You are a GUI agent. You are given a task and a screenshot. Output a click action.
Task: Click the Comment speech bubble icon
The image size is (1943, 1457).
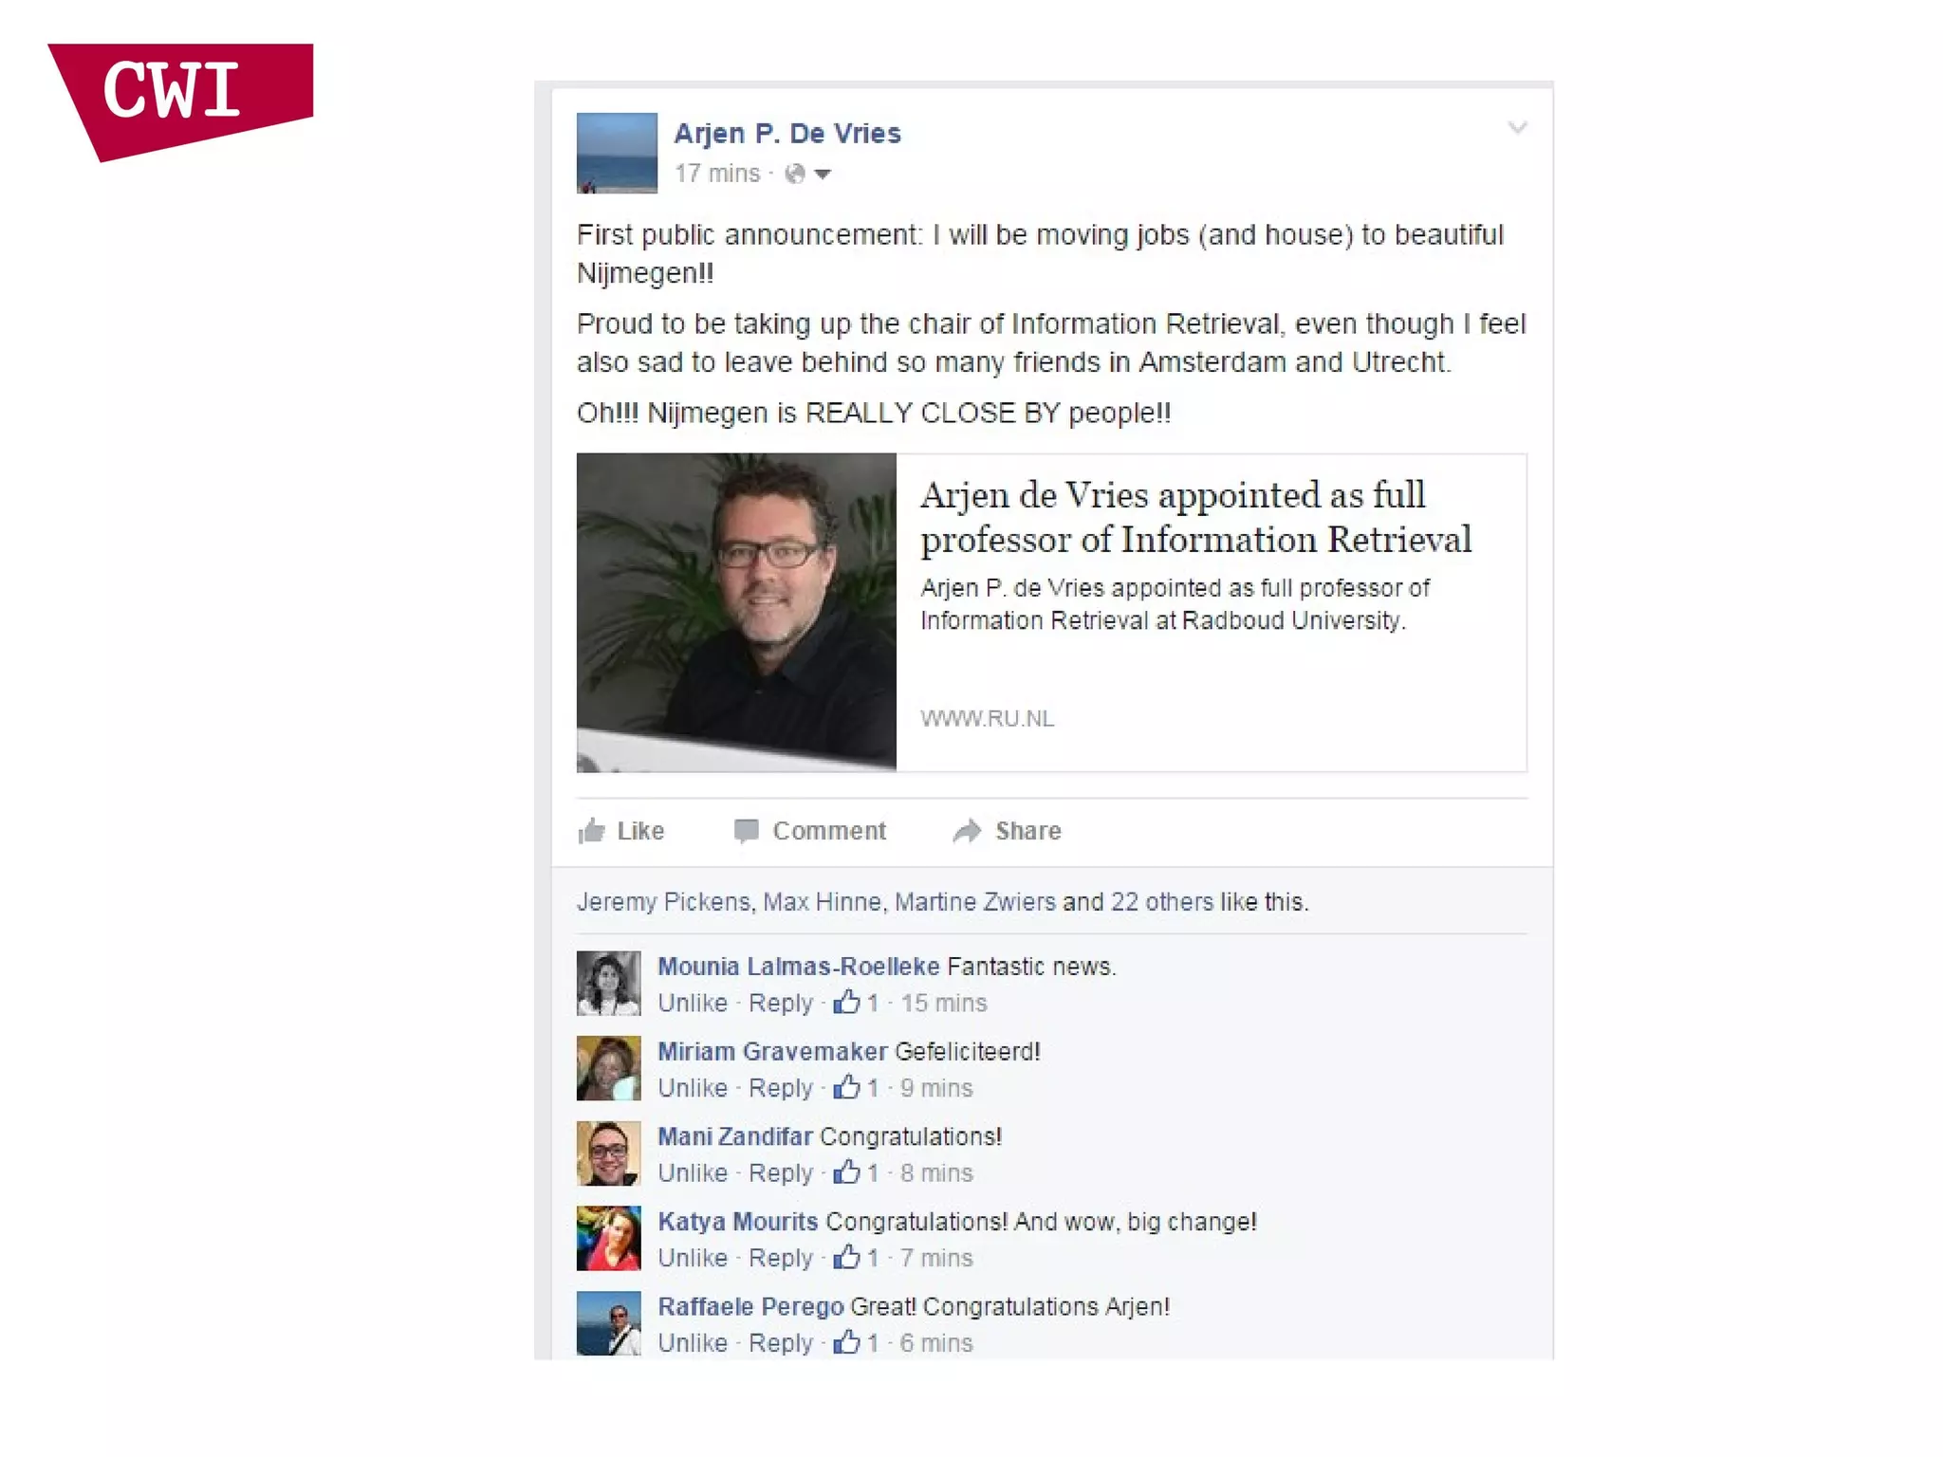tap(747, 831)
